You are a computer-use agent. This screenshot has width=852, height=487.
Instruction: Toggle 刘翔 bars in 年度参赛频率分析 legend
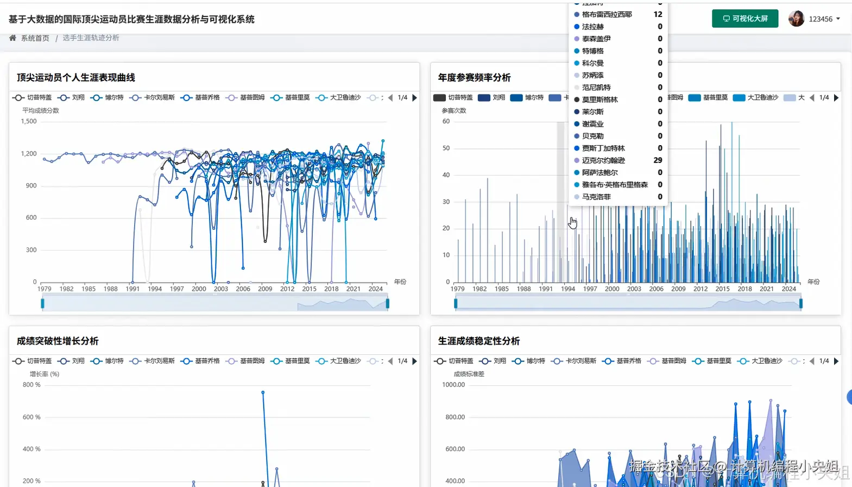[491, 98]
